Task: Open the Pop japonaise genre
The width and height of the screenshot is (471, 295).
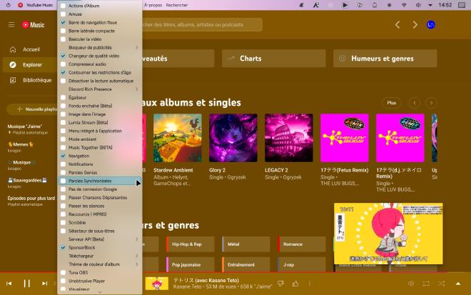Action: (x=190, y=264)
